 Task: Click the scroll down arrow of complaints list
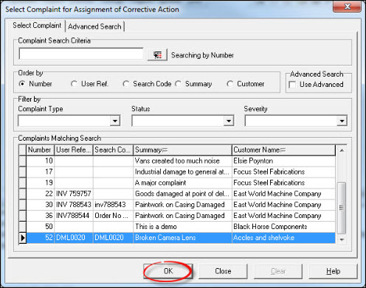point(342,239)
